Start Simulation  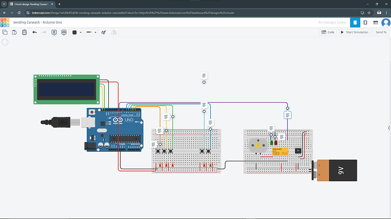pos(354,32)
